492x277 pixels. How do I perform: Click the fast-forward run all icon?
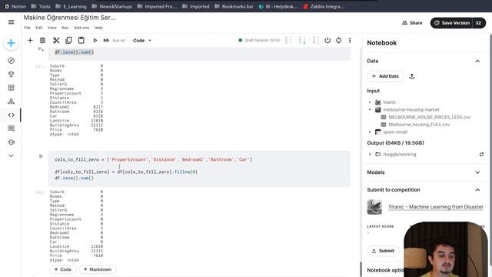[x=106, y=40]
